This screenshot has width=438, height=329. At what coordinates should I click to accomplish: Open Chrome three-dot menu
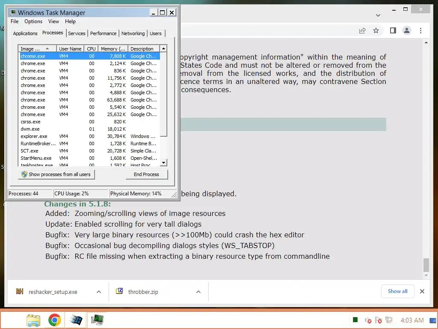pyautogui.click(x=421, y=30)
